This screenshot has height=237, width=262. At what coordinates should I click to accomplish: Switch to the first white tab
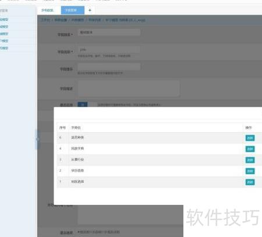tap(48, 10)
